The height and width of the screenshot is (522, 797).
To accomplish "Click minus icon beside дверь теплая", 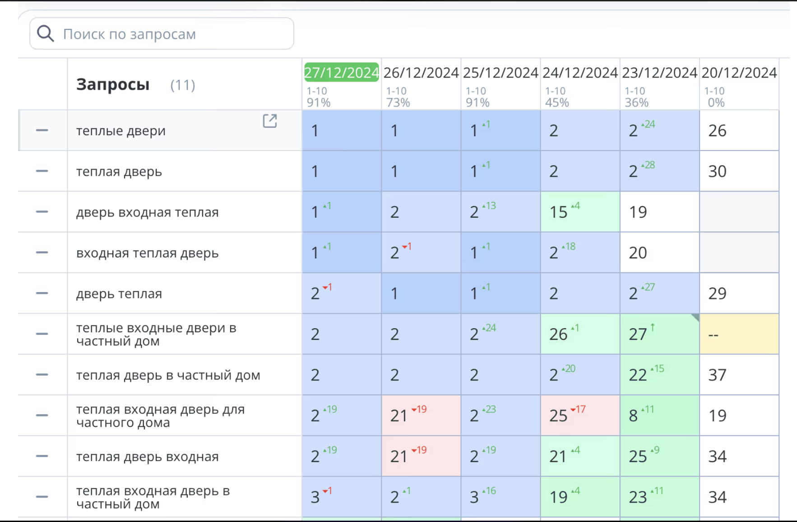I will click(x=42, y=293).
